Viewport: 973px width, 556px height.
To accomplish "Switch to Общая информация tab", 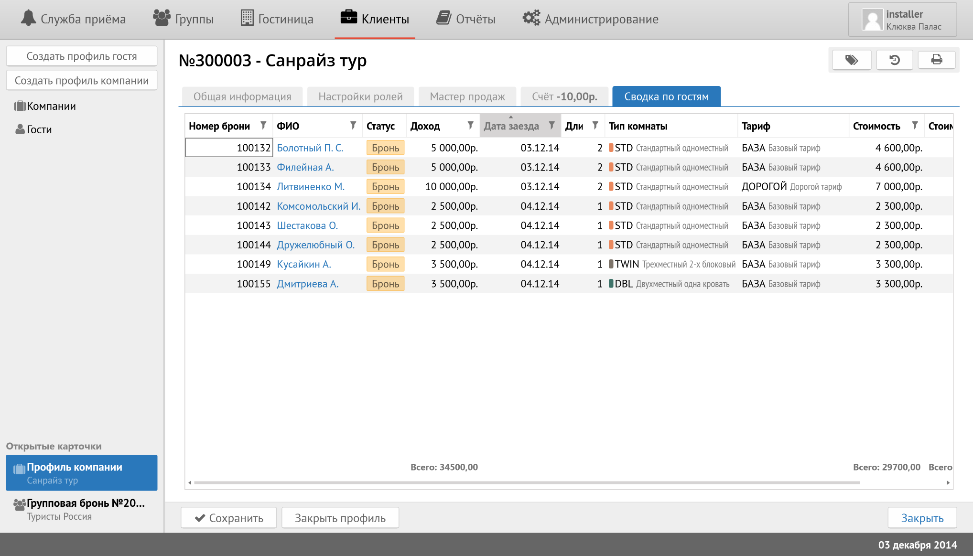I will tap(242, 96).
